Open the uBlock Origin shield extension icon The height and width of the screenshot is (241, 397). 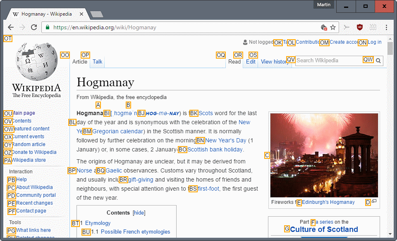tap(359, 27)
